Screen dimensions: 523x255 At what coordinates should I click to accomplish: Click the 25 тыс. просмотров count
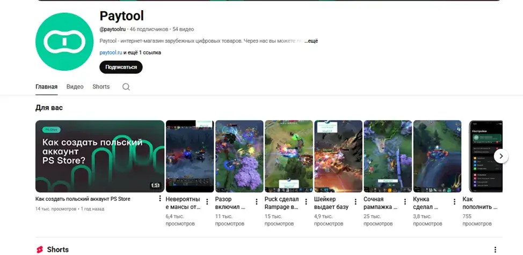(378, 220)
